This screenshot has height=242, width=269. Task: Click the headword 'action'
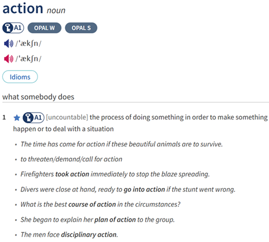[23, 9]
